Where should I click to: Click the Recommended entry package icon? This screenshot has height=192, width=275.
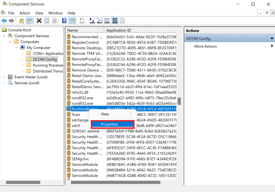69,37
